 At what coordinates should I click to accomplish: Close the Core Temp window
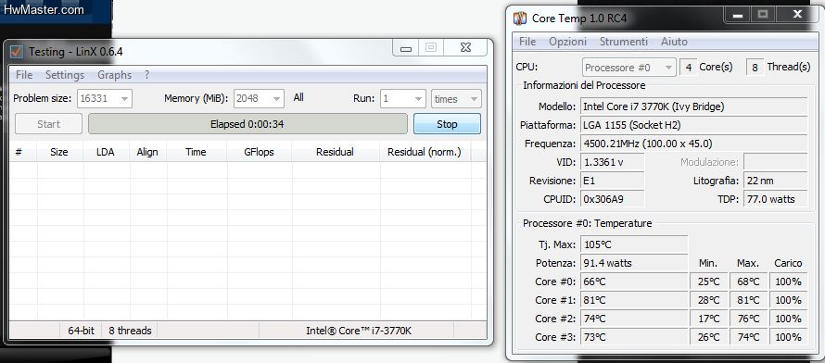point(797,16)
